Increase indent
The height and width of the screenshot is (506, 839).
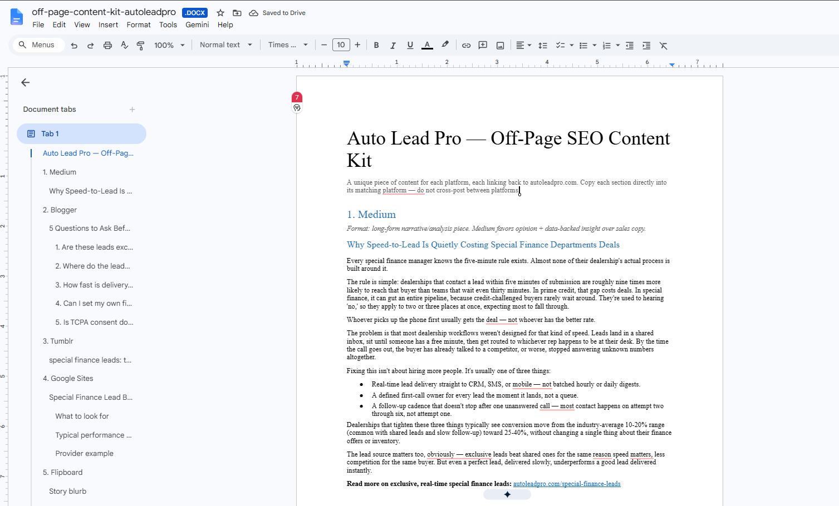(646, 45)
